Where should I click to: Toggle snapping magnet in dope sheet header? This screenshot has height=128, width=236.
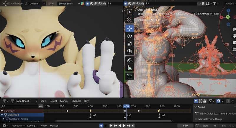218,101
